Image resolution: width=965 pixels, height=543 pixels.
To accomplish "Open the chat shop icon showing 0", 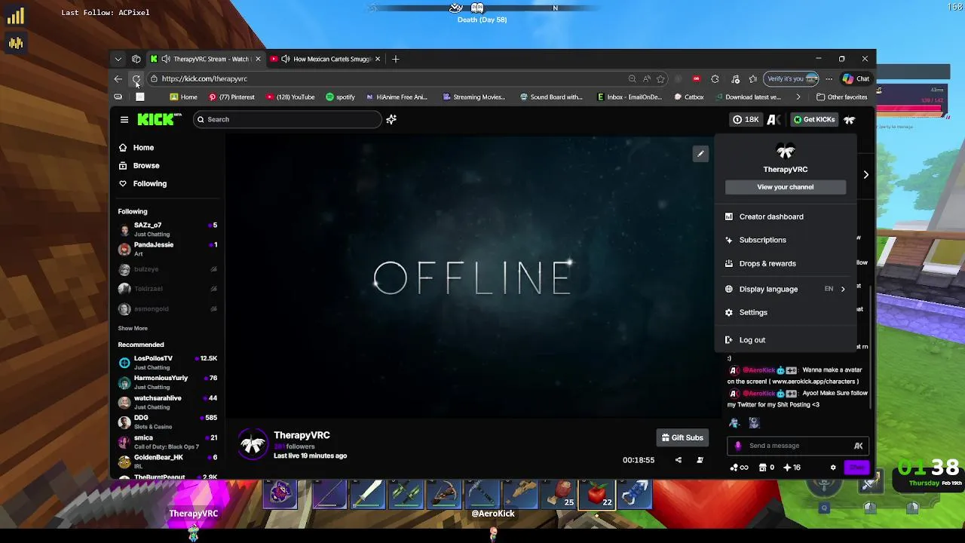I will click(x=766, y=468).
